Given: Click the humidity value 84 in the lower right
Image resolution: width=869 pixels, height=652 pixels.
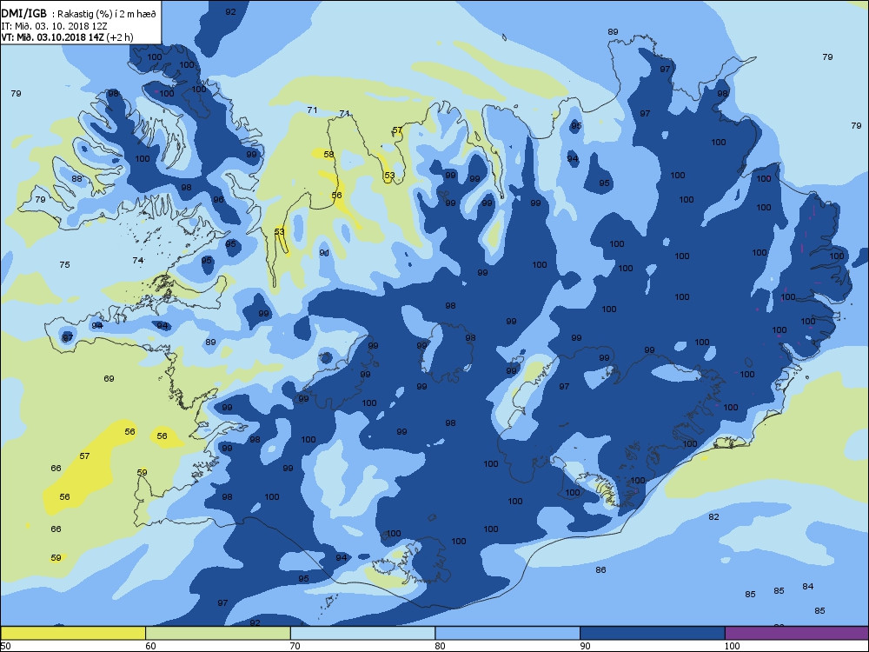Looking at the screenshot, I should click(x=808, y=587).
